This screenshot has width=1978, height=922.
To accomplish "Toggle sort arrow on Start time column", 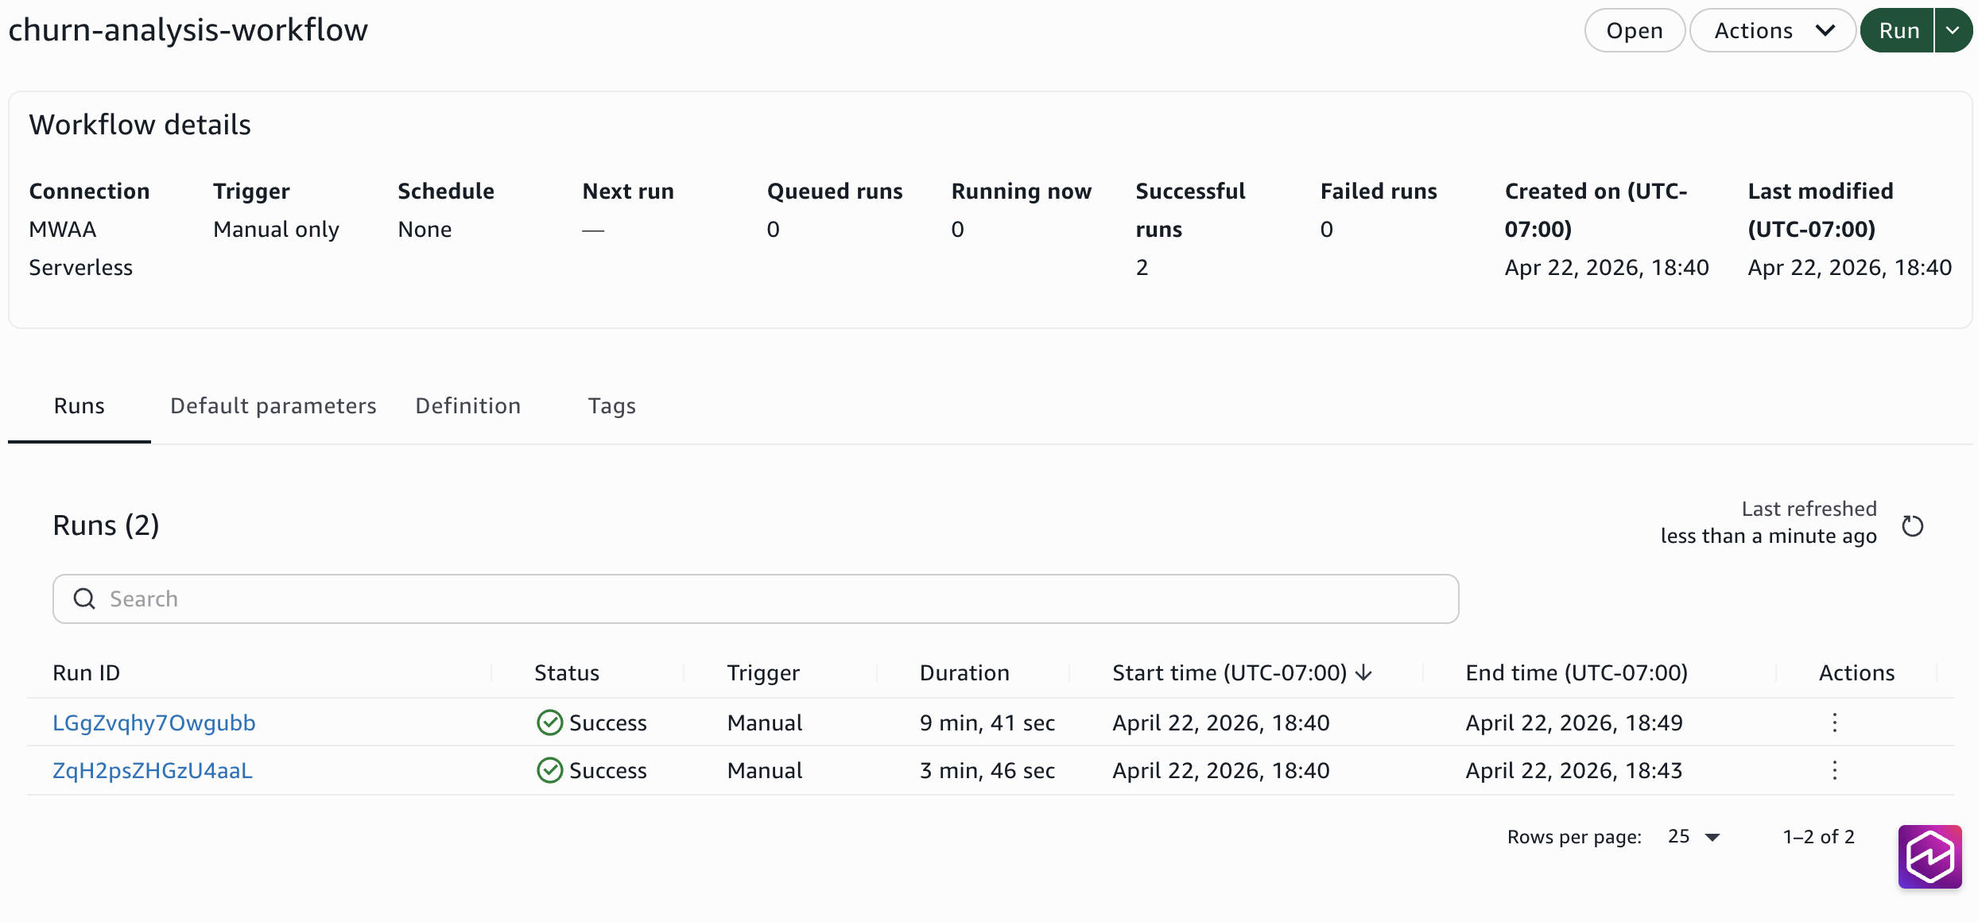I will [1364, 672].
